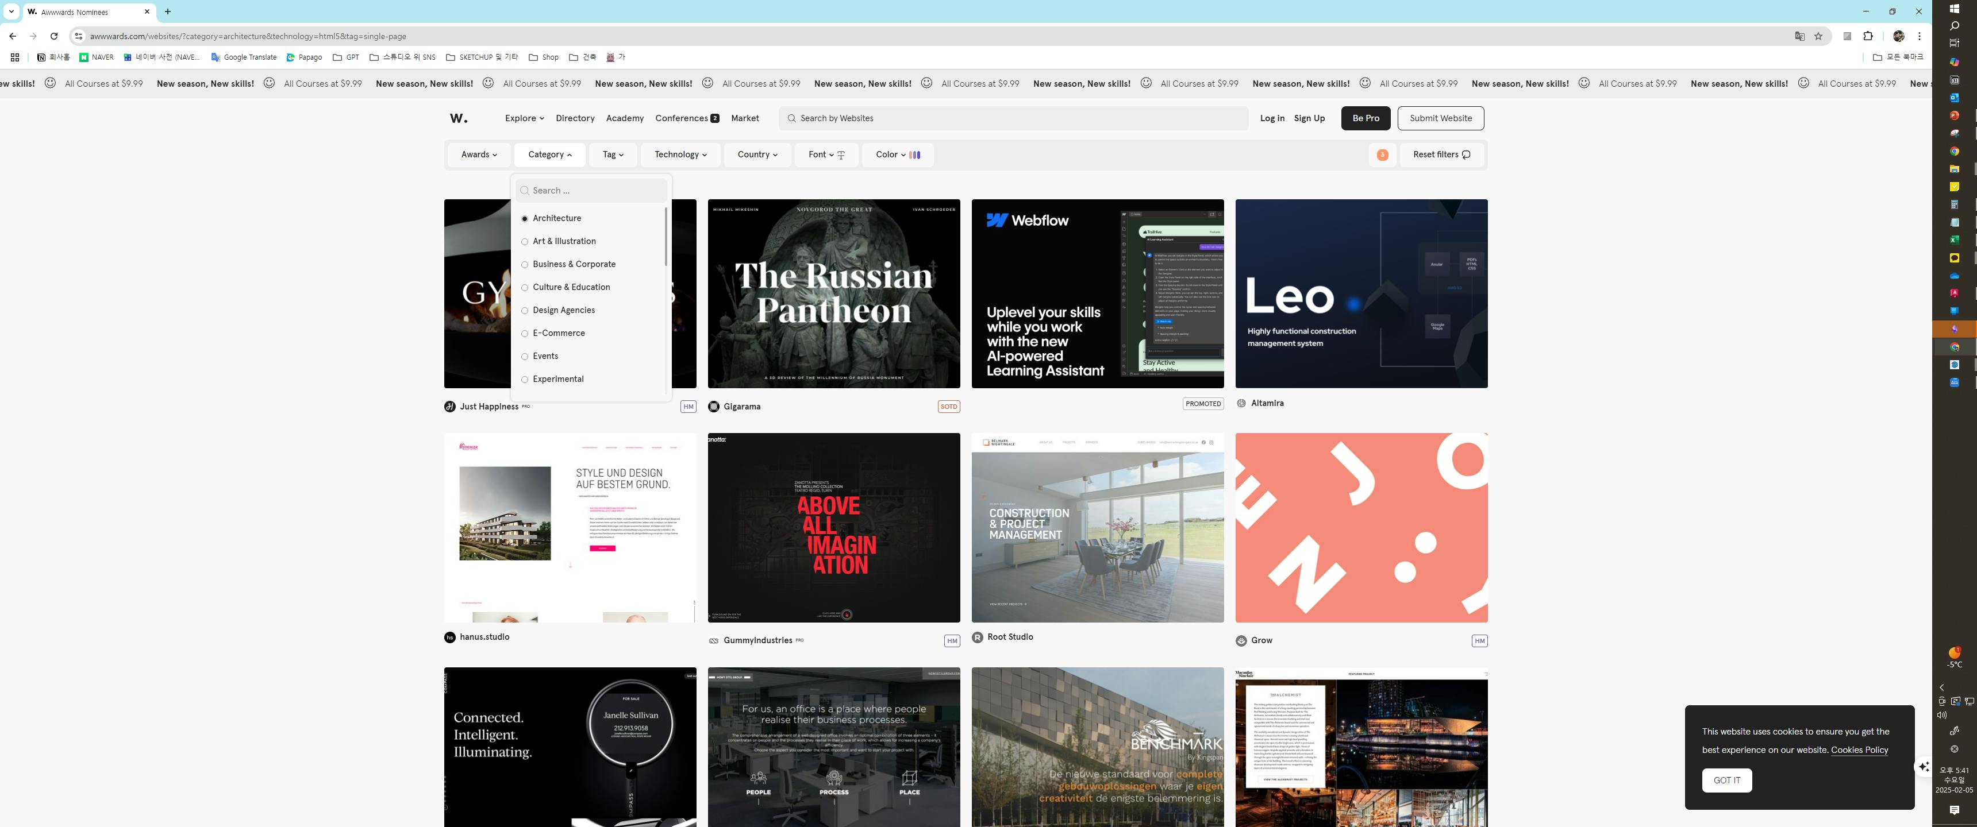Screen dimensions: 1977x827
Task: Click the Google Translate icon in address bar
Action: [1800, 36]
